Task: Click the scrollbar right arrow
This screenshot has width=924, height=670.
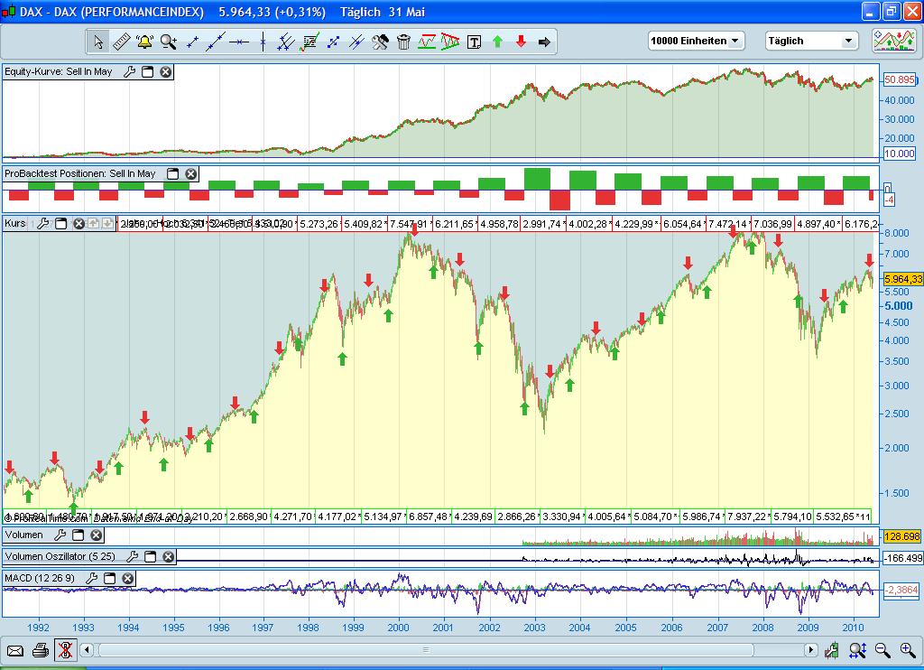Action: click(811, 650)
